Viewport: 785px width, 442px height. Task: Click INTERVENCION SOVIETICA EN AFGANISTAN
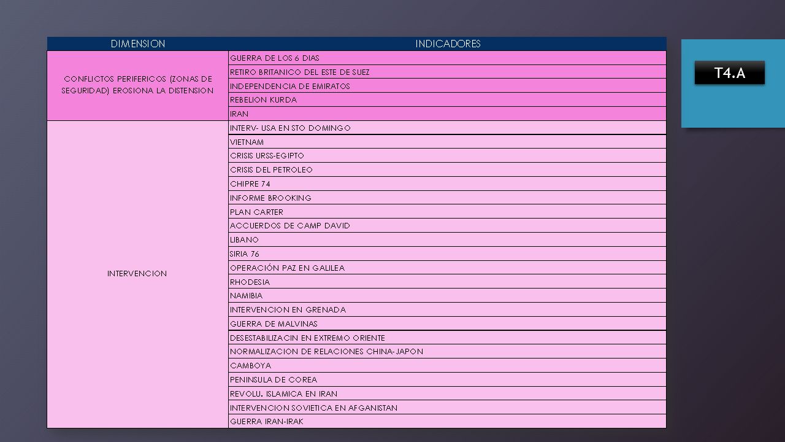(447, 407)
